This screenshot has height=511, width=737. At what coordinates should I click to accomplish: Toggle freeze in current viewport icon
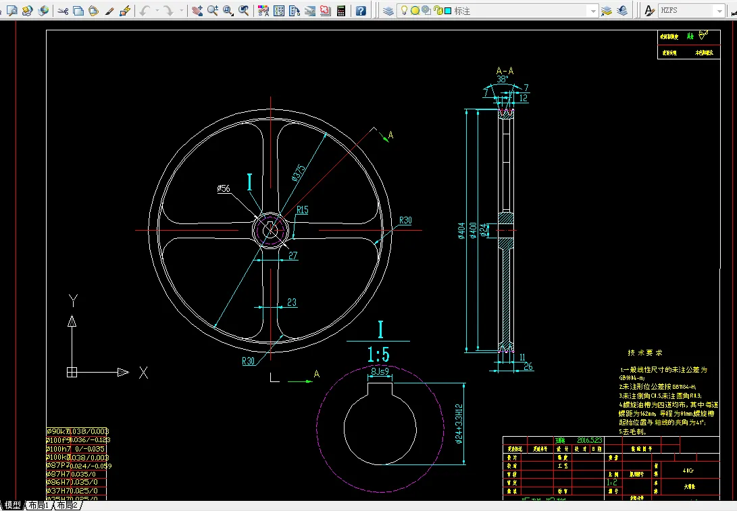click(426, 10)
